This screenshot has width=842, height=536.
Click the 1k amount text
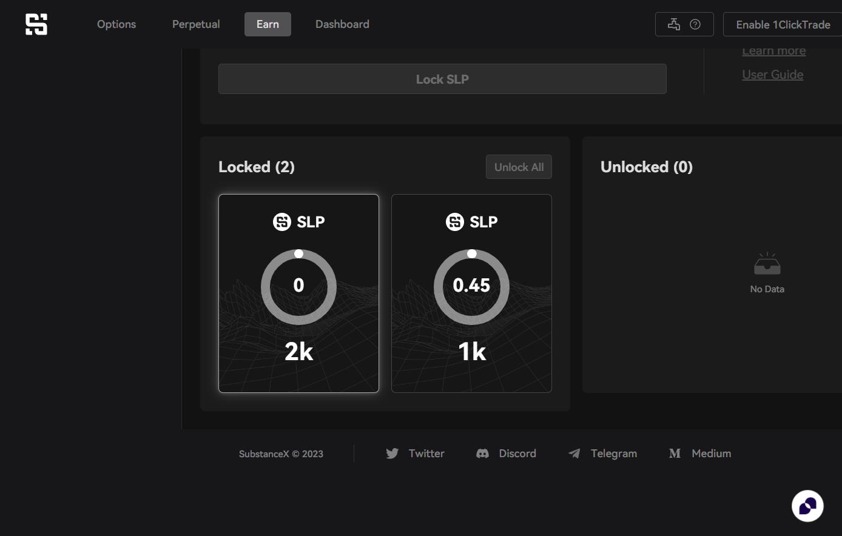click(x=472, y=352)
